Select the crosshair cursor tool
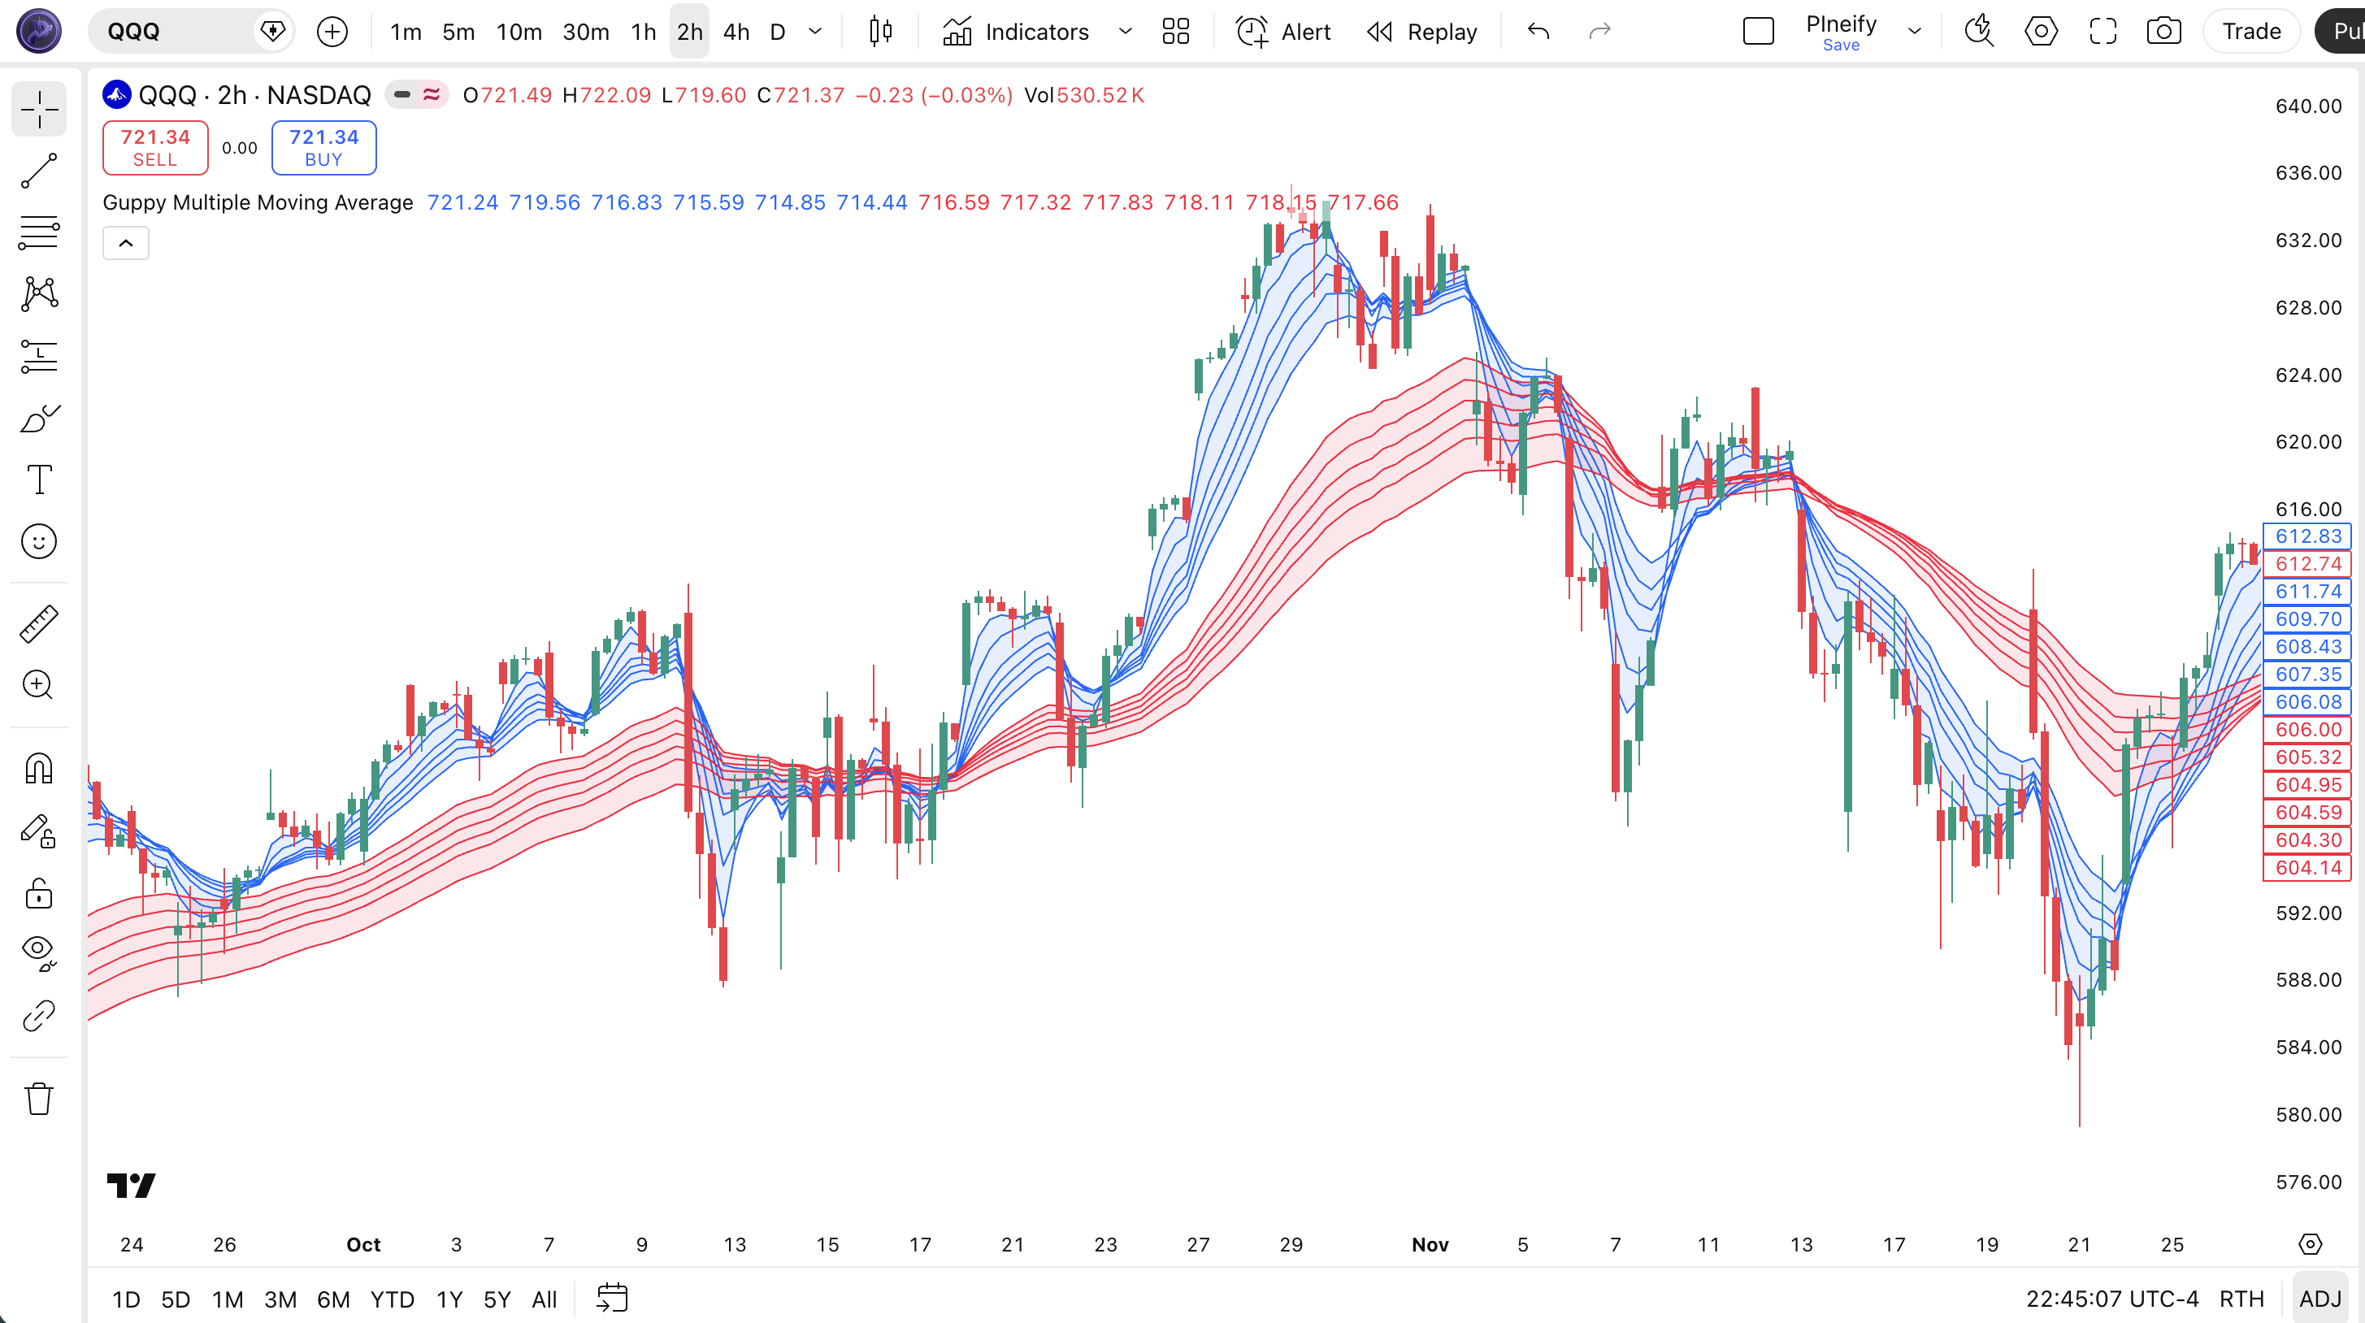 (38, 109)
